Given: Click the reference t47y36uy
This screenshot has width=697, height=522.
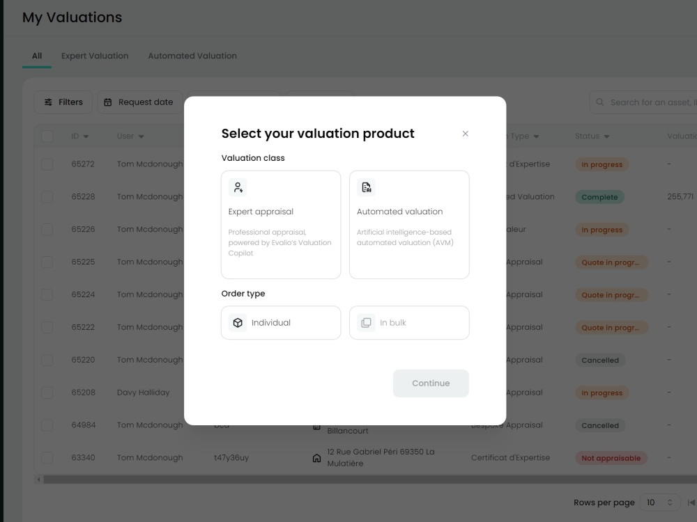Looking at the screenshot, I should click(x=231, y=458).
